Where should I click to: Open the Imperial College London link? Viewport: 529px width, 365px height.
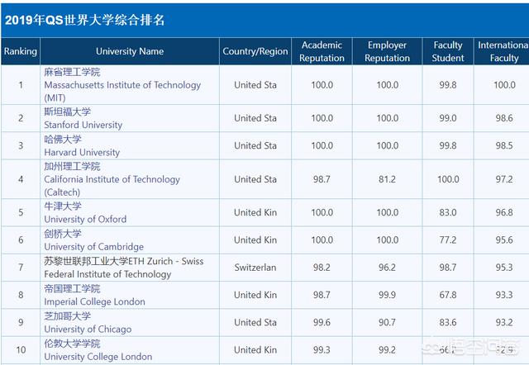point(94,301)
